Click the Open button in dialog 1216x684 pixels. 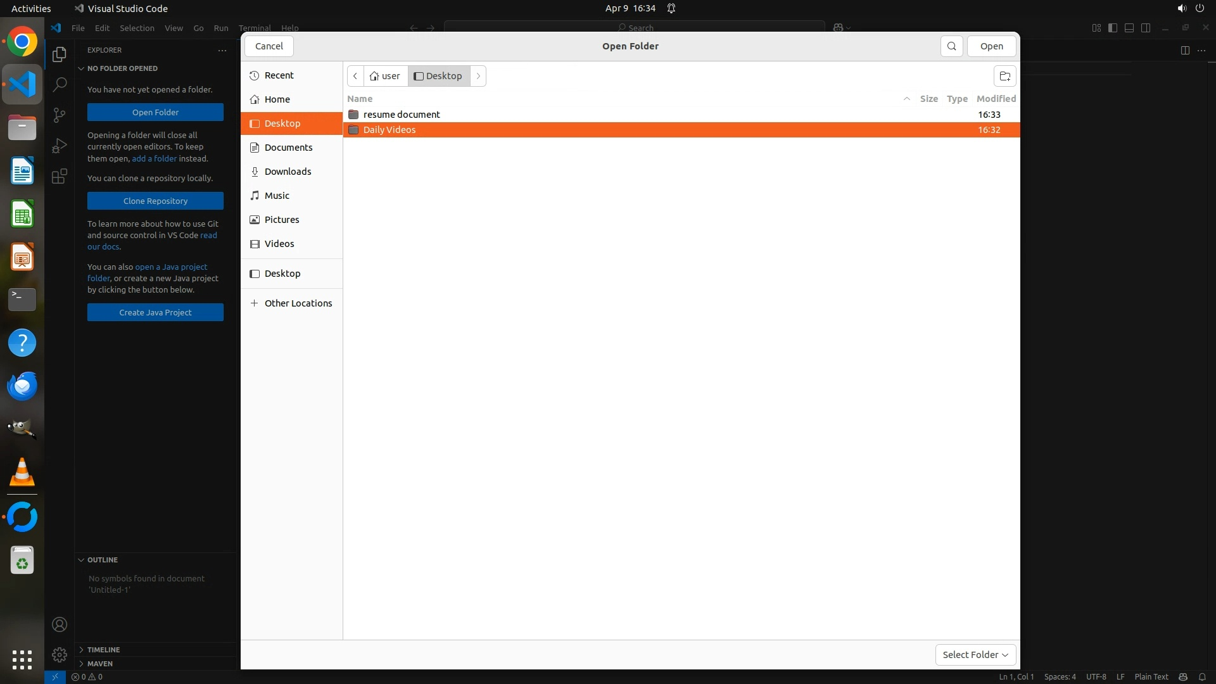tap(991, 46)
